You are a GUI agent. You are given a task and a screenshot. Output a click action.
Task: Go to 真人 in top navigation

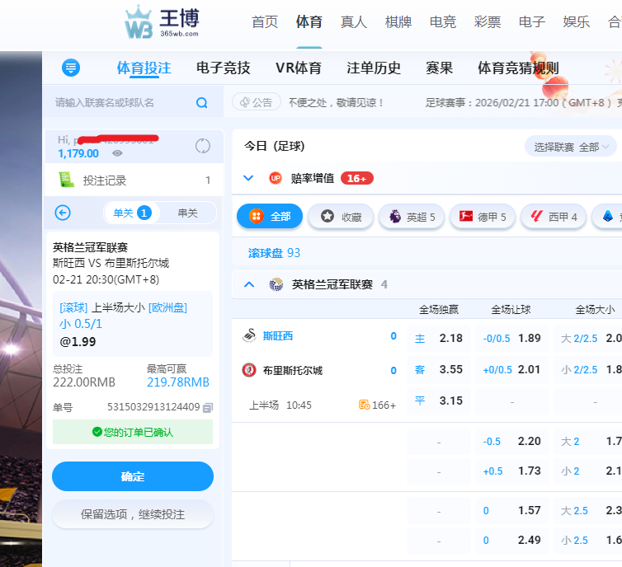coord(353,22)
